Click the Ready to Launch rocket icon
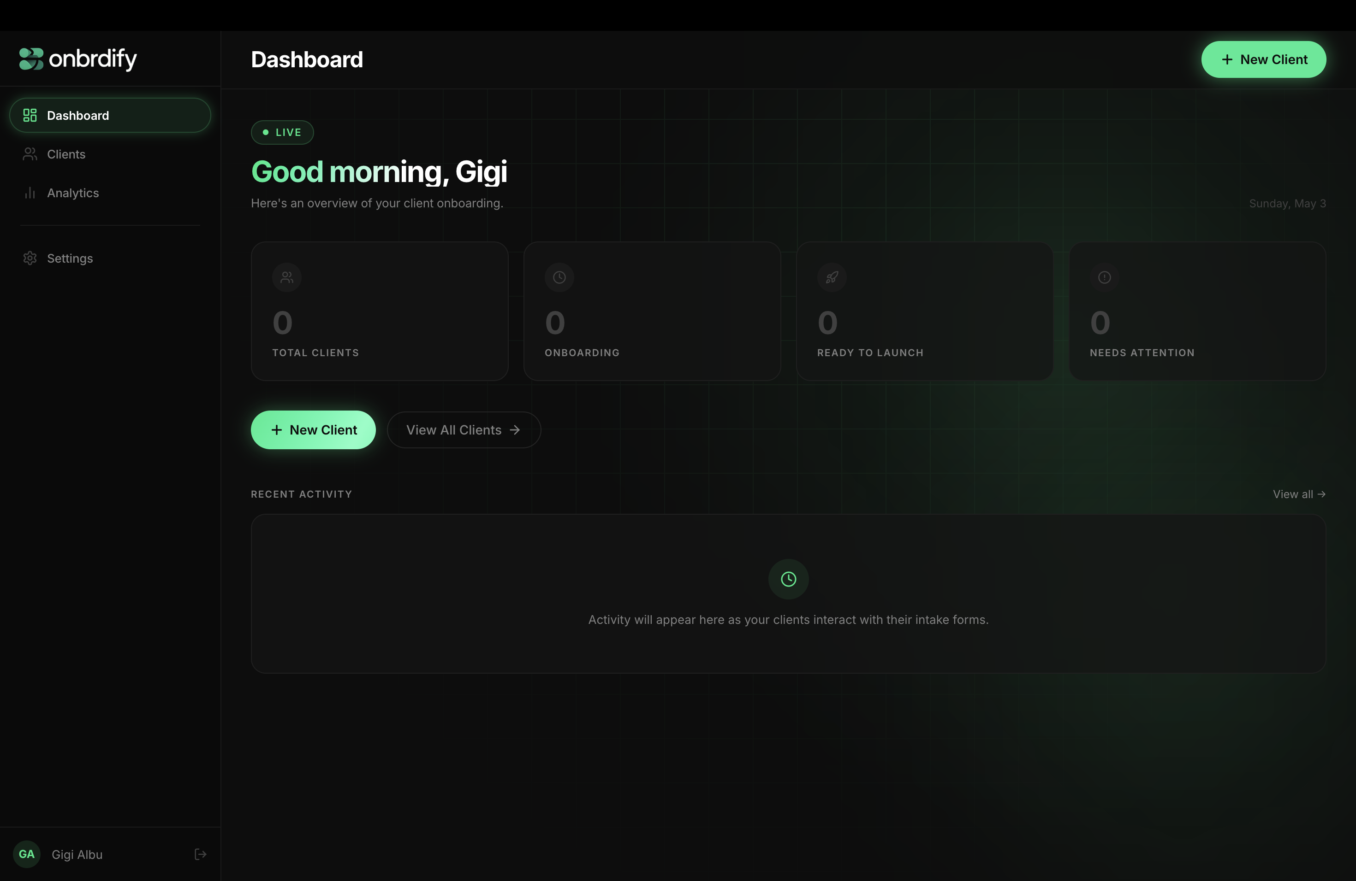Image resolution: width=1356 pixels, height=881 pixels. tap(832, 277)
